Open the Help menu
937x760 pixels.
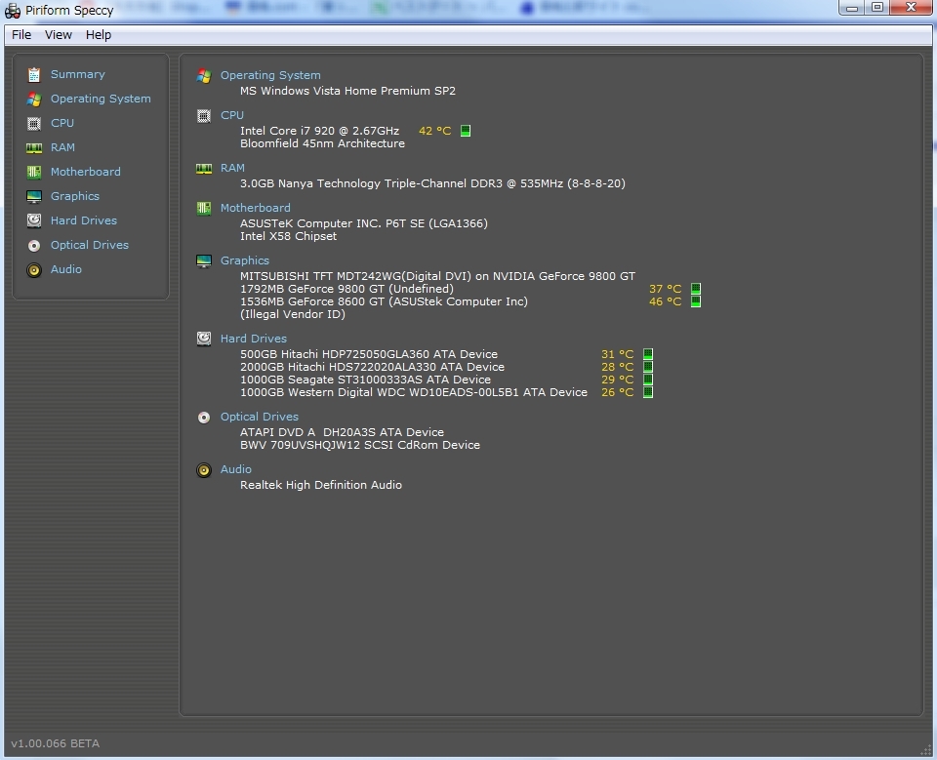click(x=99, y=35)
